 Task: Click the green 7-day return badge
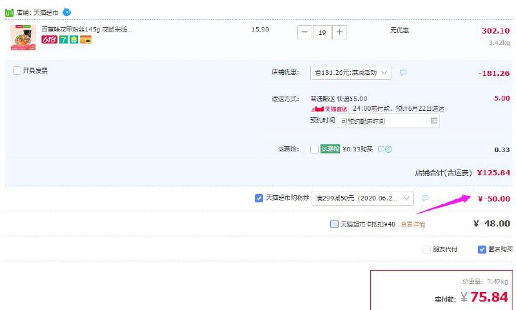coord(63,40)
